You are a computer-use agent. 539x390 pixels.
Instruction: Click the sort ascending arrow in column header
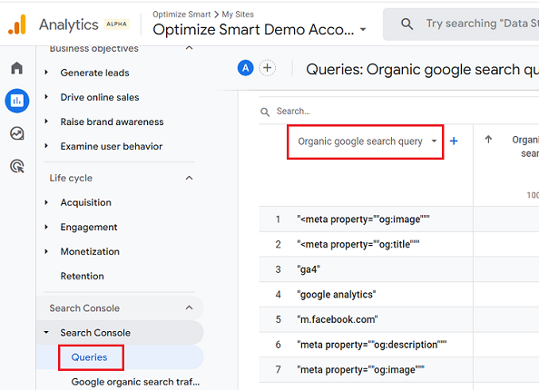pos(488,139)
